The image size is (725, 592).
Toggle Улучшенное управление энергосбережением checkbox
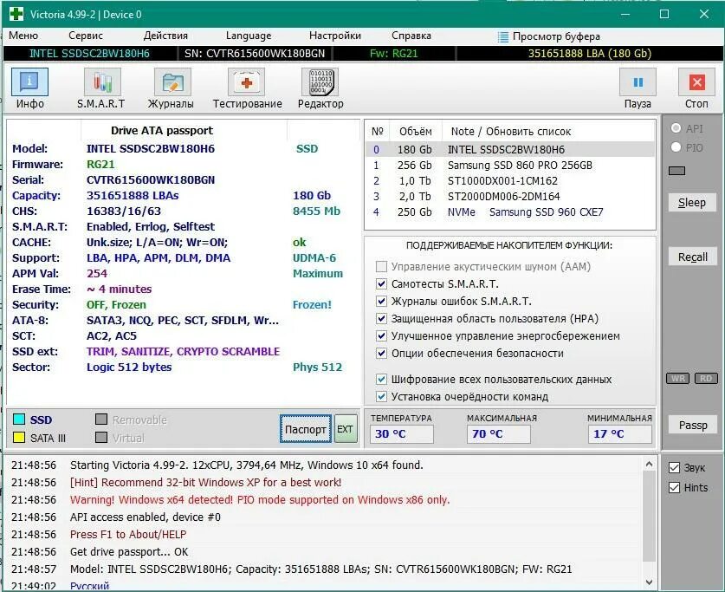[381, 335]
